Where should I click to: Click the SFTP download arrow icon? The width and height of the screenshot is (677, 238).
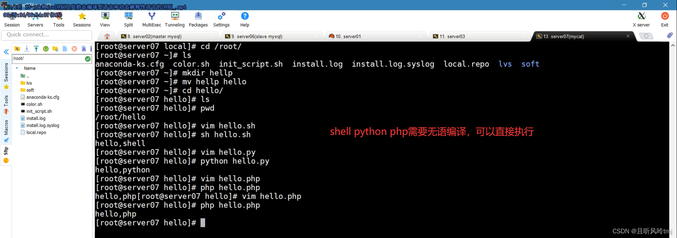tap(27, 49)
